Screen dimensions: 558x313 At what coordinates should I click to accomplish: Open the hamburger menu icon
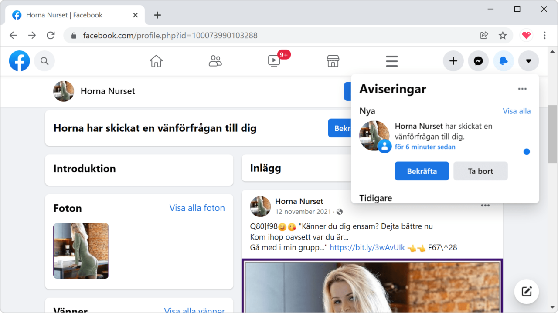point(392,61)
